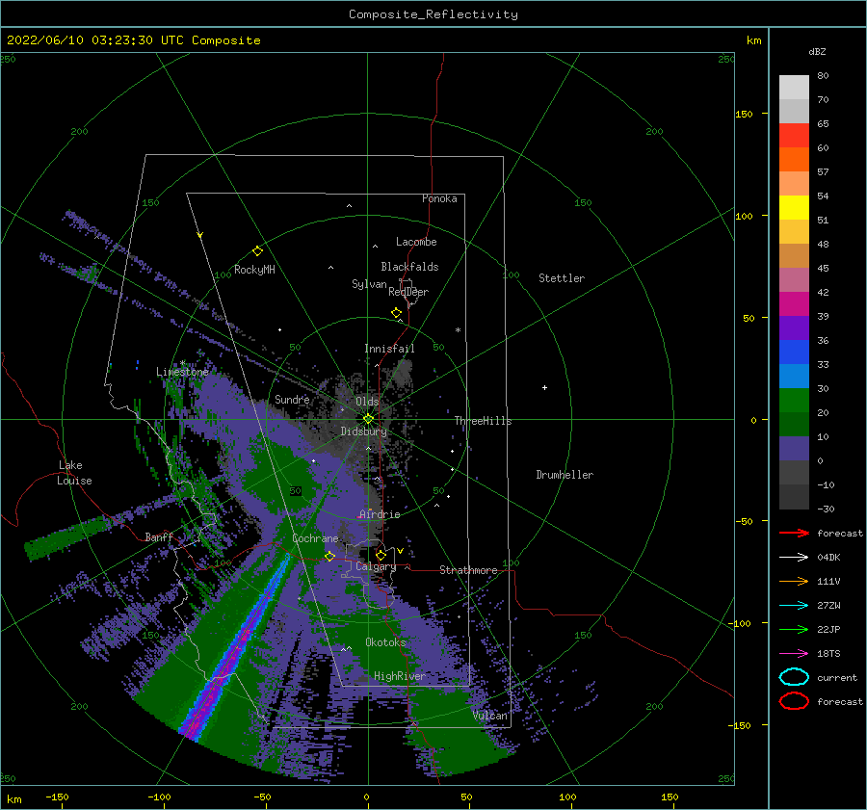This screenshot has height=810, width=867.
Task: Click the yellow diamond marker beside RockyMH
Action: [x=257, y=251]
